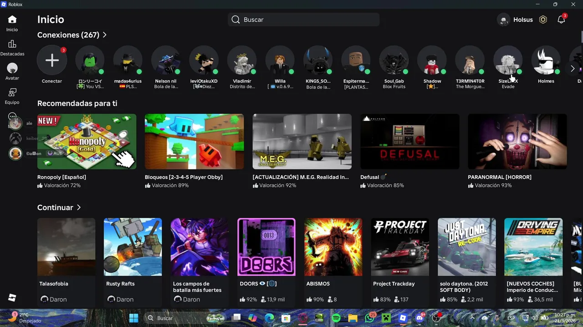Open Roblox icon in taskbar

coord(403,318)
